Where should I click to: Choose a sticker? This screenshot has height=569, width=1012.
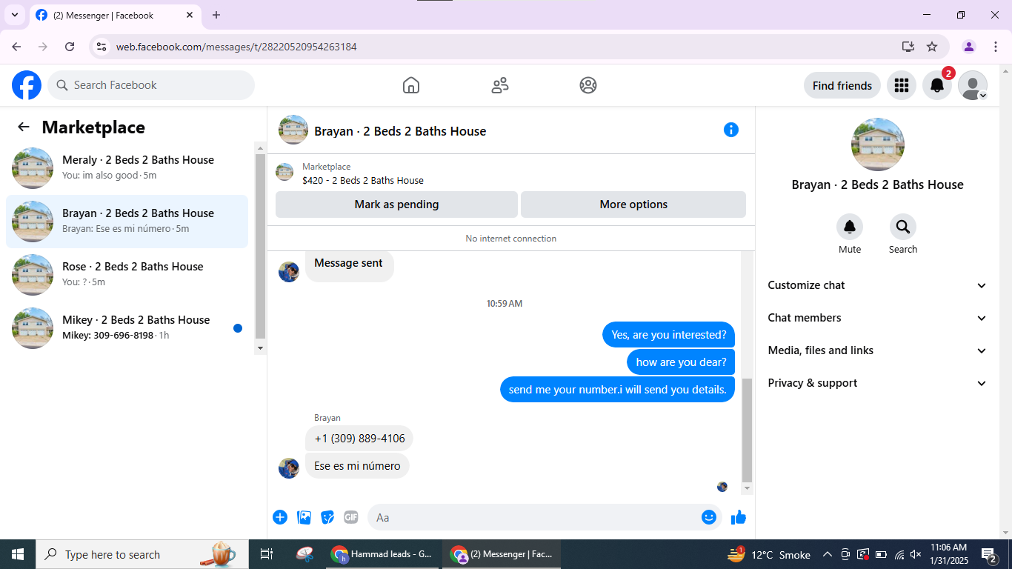327,517
